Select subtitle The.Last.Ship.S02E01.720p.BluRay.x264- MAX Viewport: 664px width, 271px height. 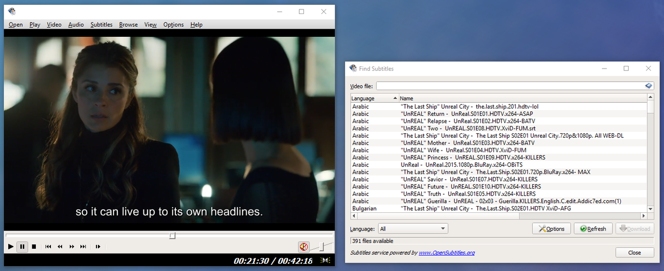click(499, 172)
